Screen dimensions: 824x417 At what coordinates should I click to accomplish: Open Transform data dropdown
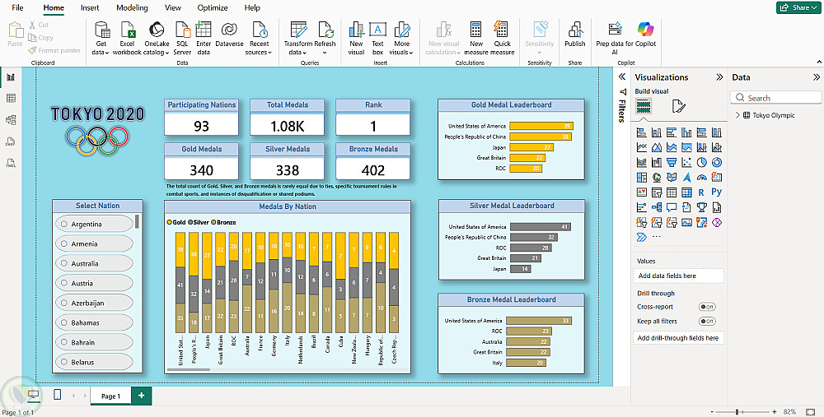click(298, 39)
